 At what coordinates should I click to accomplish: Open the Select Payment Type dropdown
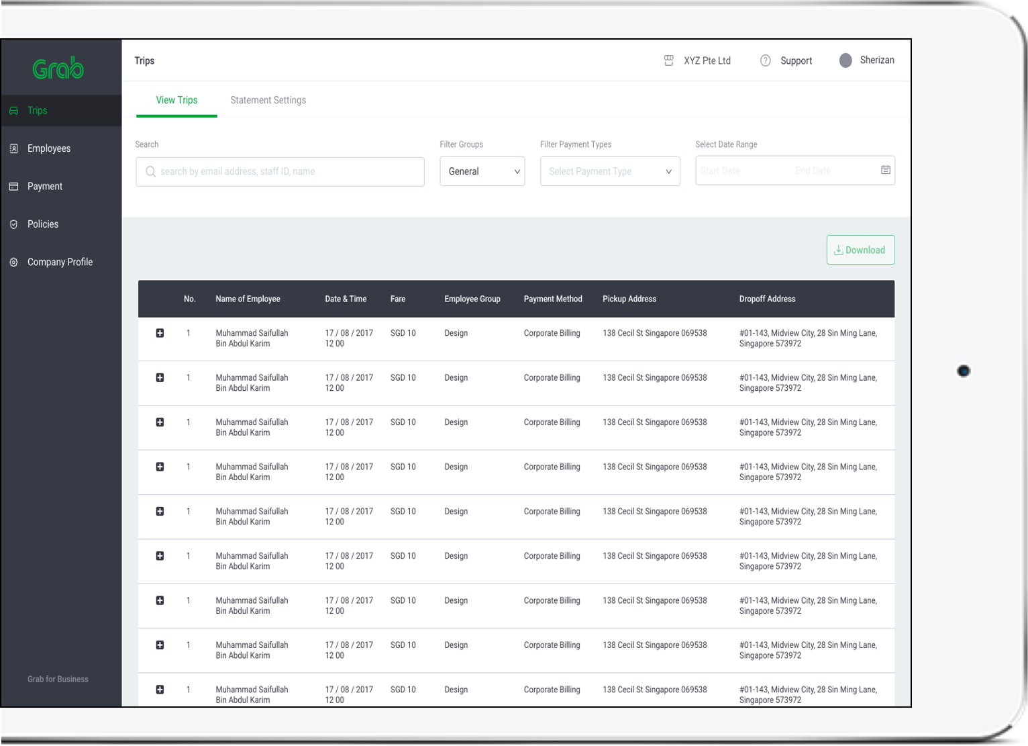(x=609, y=171)
